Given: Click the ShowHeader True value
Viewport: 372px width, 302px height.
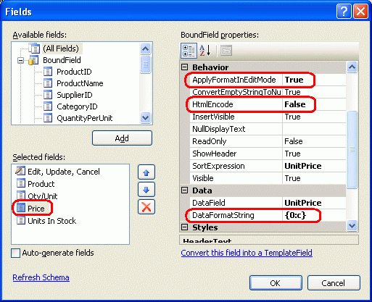Looking at the screenshot, I should pyautogui.click(x=314, y=154).
